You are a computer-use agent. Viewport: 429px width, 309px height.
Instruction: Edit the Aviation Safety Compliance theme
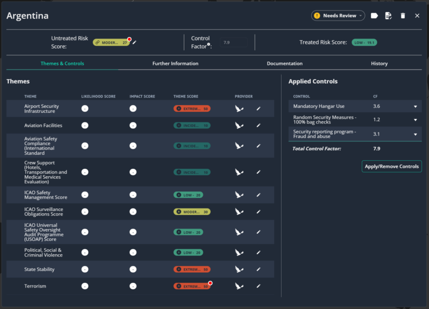point(258,146)
